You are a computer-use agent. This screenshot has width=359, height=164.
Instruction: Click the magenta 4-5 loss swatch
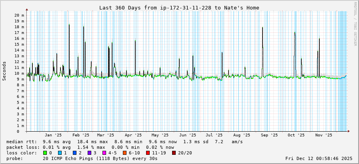[x=104, y=153]
